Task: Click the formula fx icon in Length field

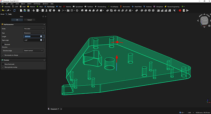Action: pyautogui.click(x=41, y=36)
